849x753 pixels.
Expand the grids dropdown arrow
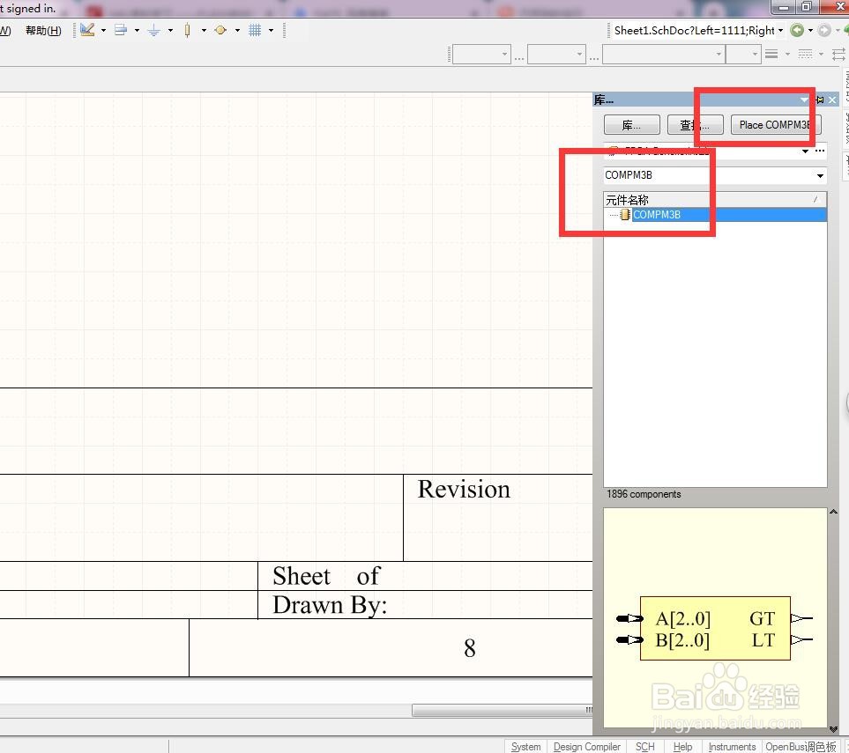[272, 30]
